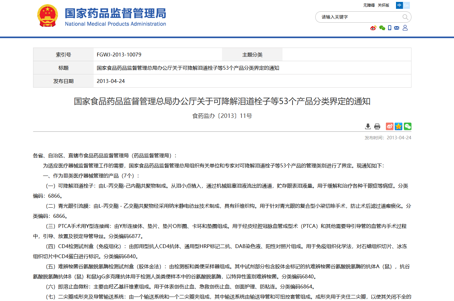Open NMPA's Weibo from the header
The width and height of the screenshot is (454, 301).
click(x=373, y=28)
